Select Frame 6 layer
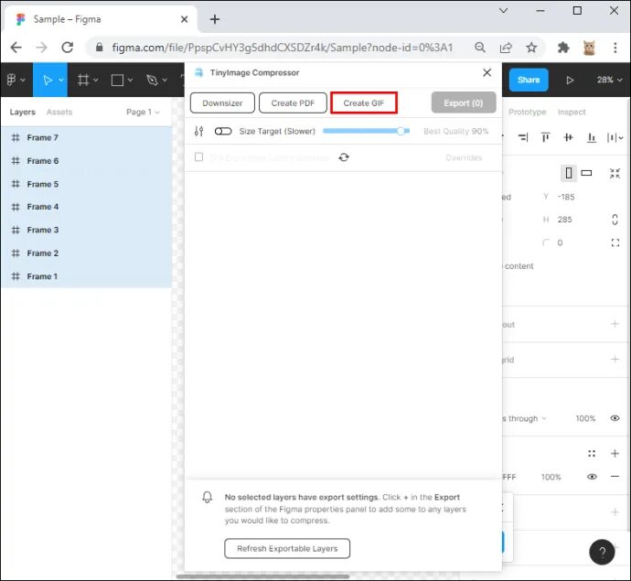Image resolution: width=631 pixels, height=581 pixels. click(x=86, y=161)
